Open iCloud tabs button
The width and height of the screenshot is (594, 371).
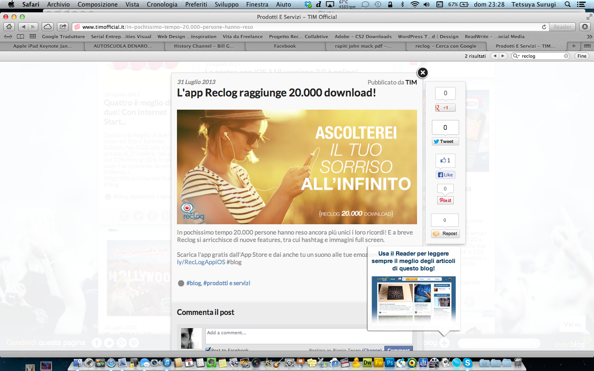coord(47,27)
